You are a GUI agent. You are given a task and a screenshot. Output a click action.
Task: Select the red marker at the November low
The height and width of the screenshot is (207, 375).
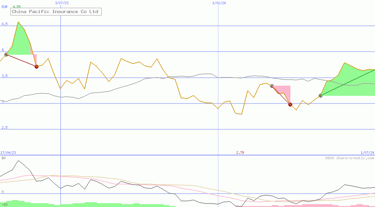tap(290, 104)
